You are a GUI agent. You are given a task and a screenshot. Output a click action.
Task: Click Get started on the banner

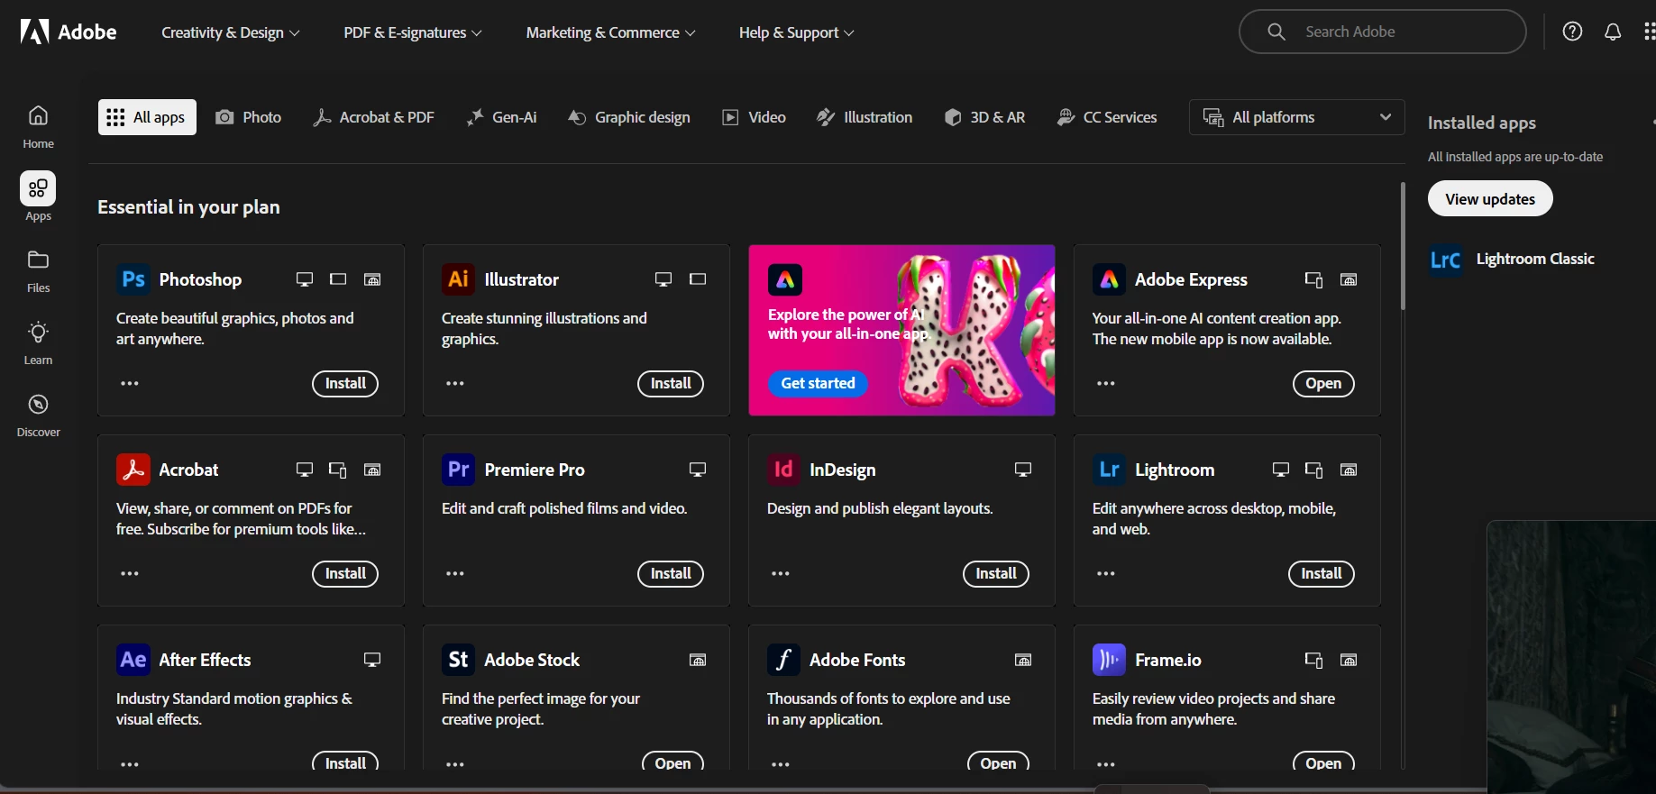(x=818, y=384)
